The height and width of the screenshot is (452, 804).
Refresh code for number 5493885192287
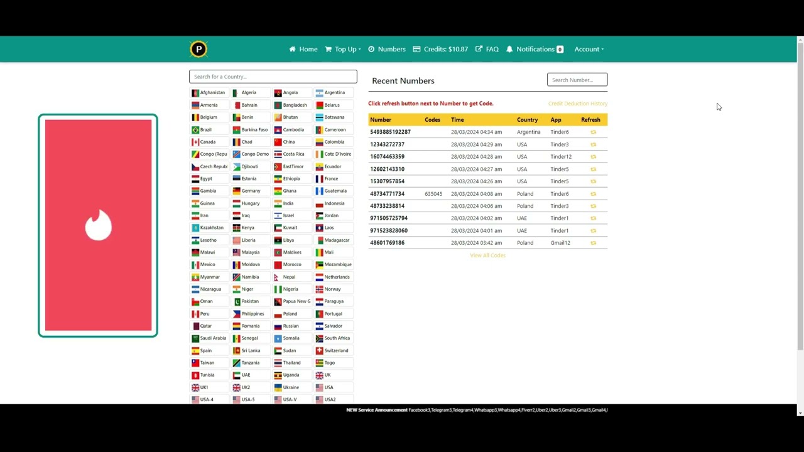593,132
